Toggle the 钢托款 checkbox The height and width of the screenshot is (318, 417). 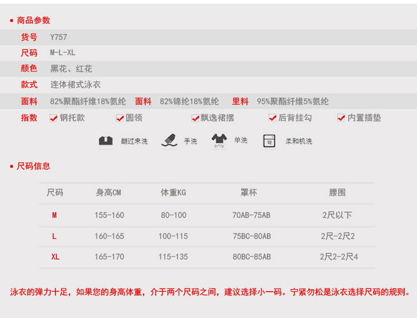point(54,118)
